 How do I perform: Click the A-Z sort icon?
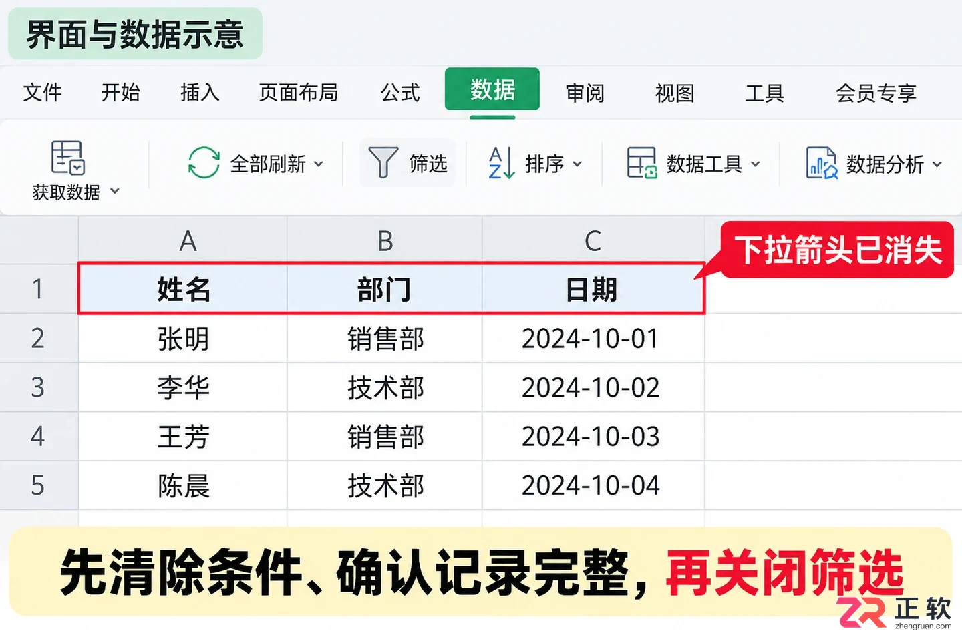pos(501,163)
